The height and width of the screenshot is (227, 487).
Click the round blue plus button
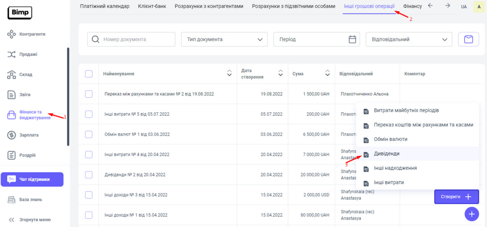click(x=471, y=214)
